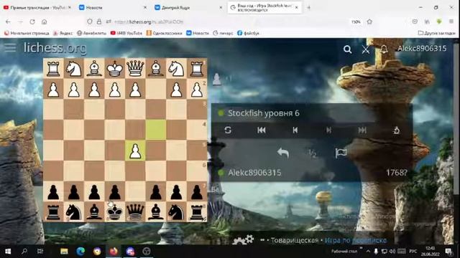Reload the page
This screenshot has height=258, width=460.
pos(32,21)
